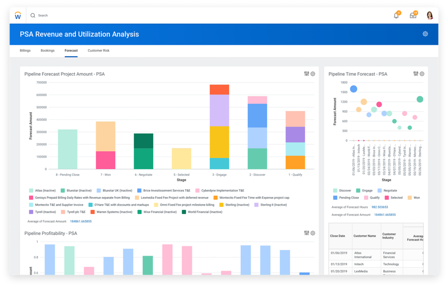Open the notifications bell
448x287 pixels.
tap(396, 16)
